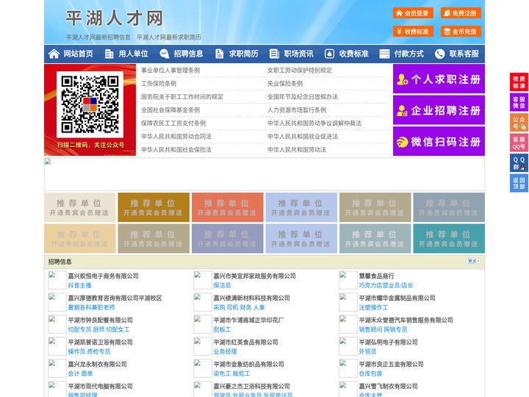
Task: Open 平湖弘明电子有限公司 company link
Action: [389, 342]
